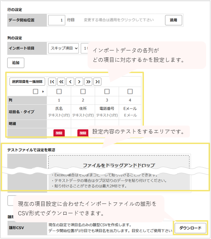Click the インポート項目 label
Viewport: 211px width, 239px height.
pyautogui.click(x=22, y=48)
